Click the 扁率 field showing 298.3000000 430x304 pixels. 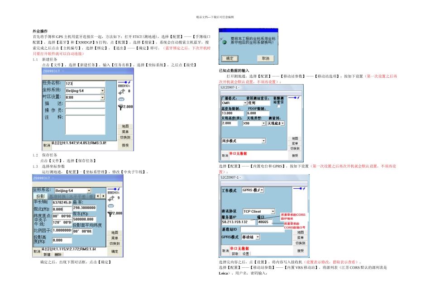[x=84, y=208]
